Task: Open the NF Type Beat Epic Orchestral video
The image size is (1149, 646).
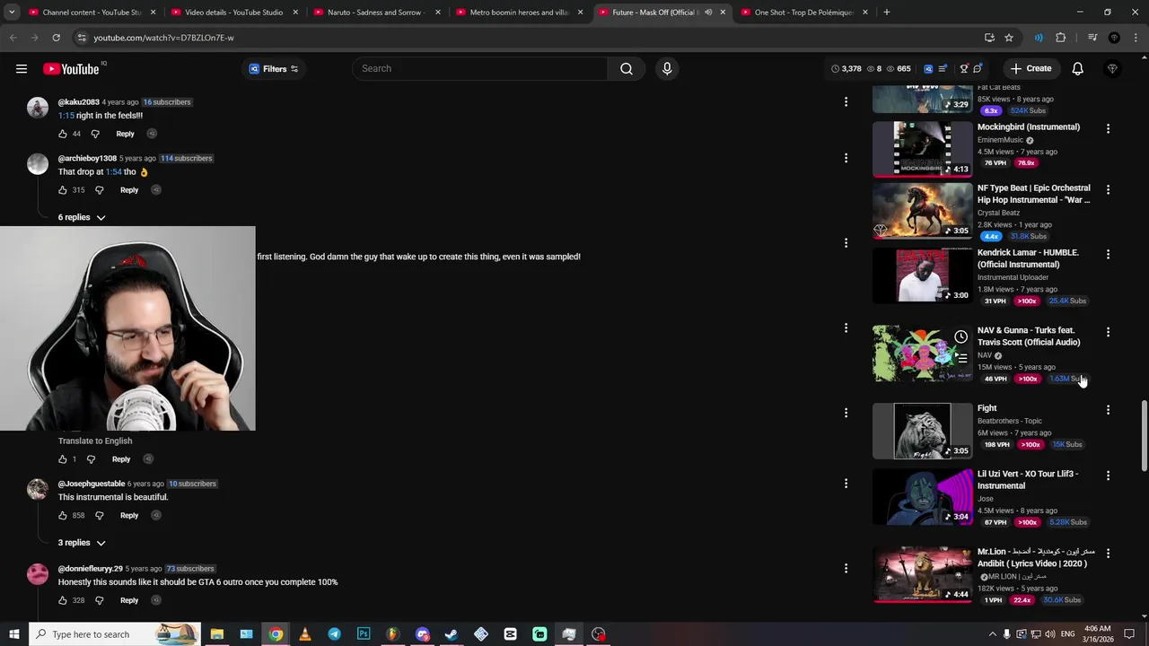Action: (923, 210)
